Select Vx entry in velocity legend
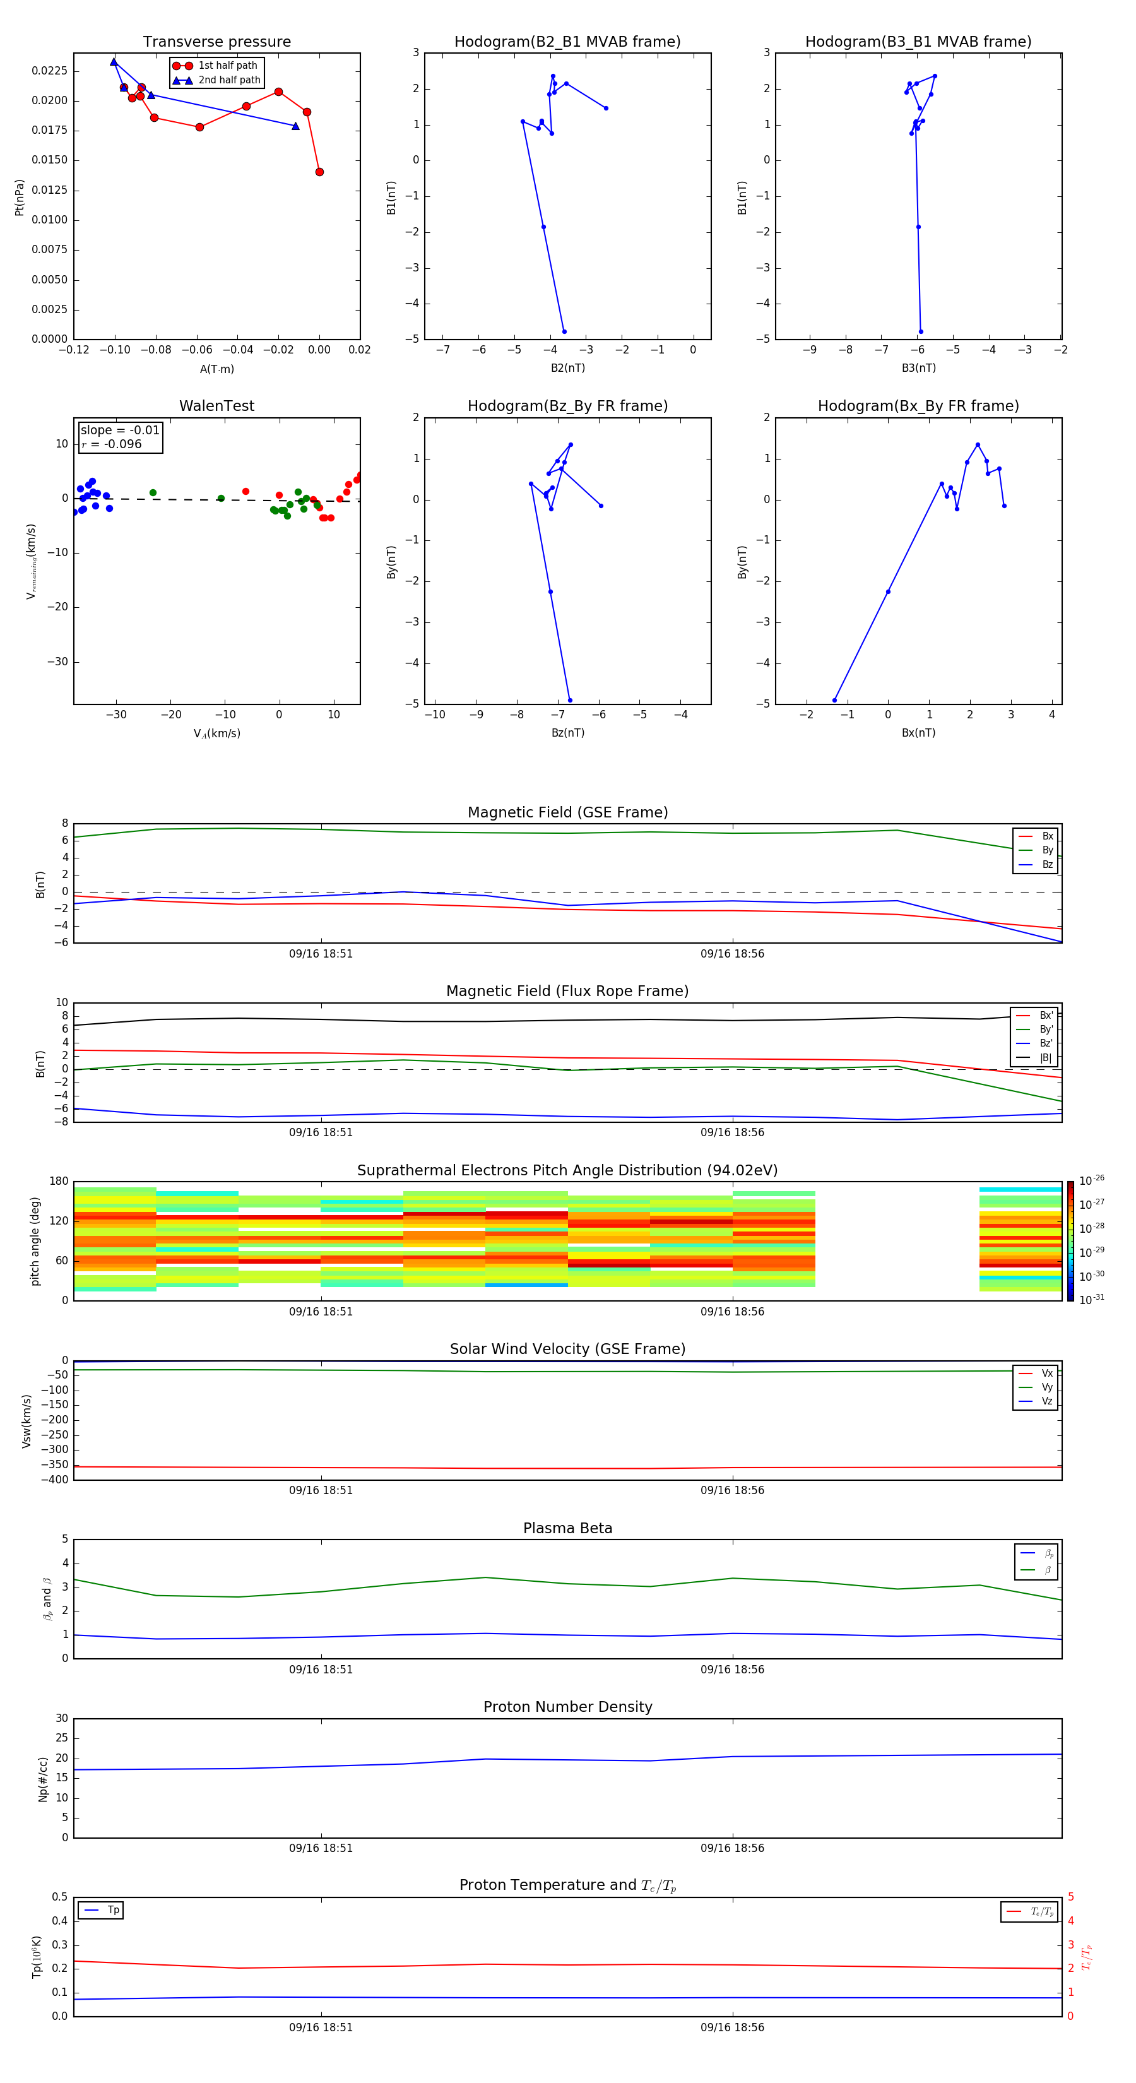Viewport: 1136px width, 2083px height. [1036, 1373]
